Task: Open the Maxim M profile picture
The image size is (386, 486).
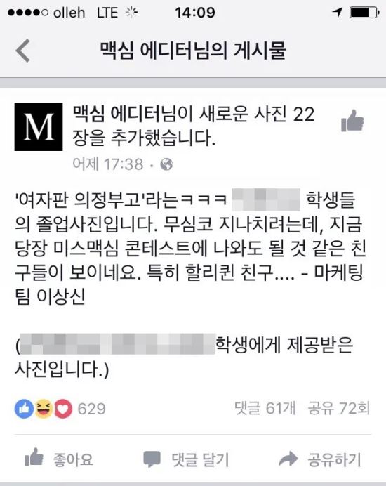Action: (39, 127)
